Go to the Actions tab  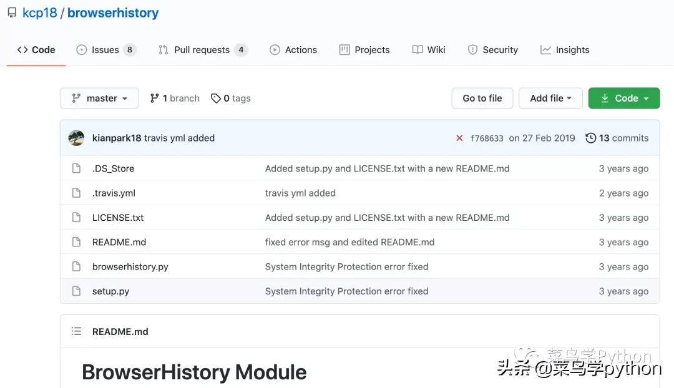point(293,50)
